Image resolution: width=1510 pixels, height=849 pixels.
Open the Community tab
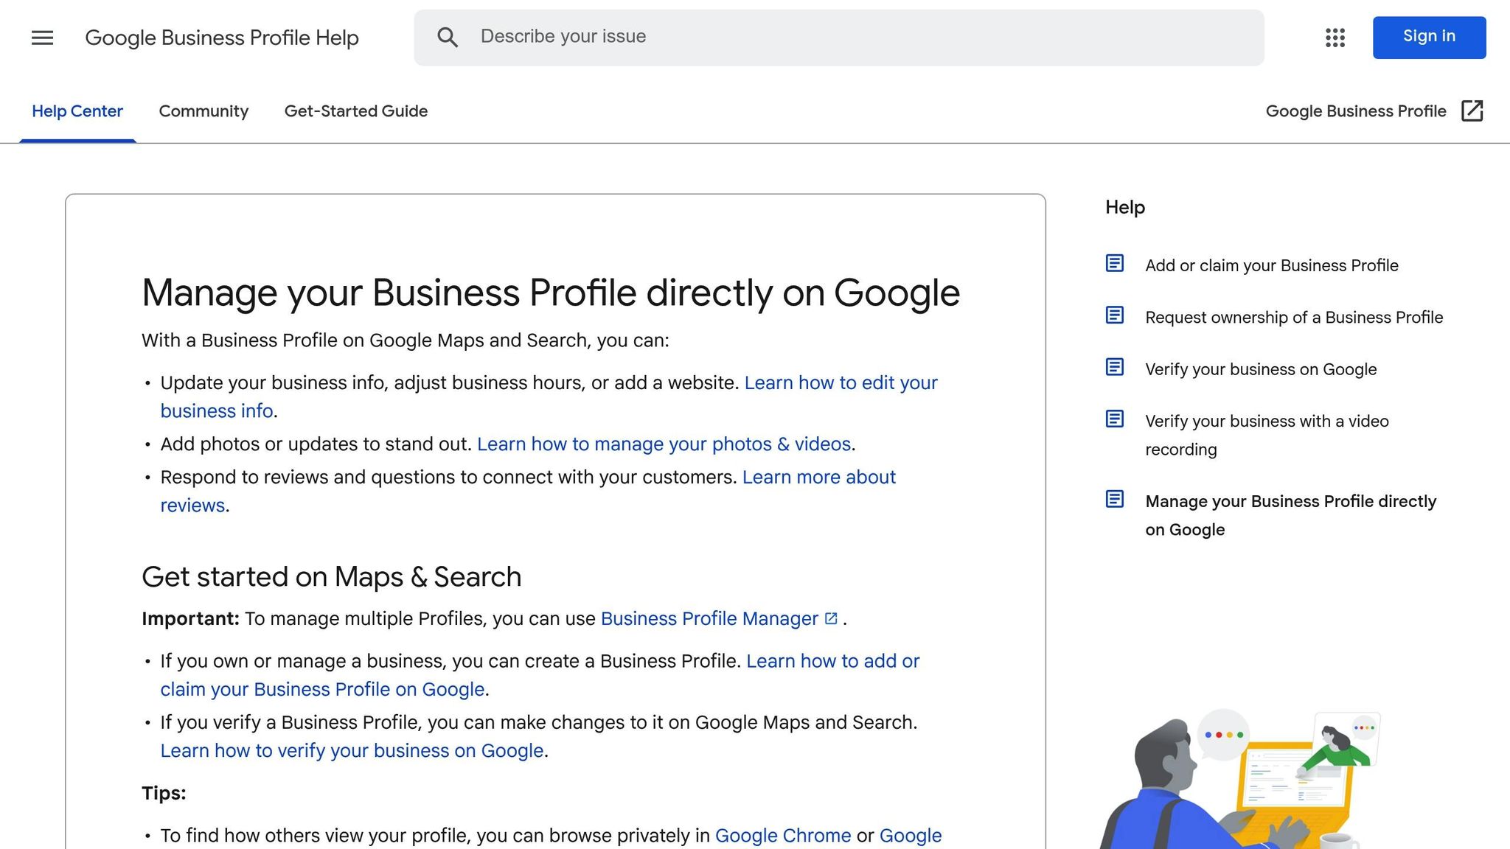[x=203, y=111]
